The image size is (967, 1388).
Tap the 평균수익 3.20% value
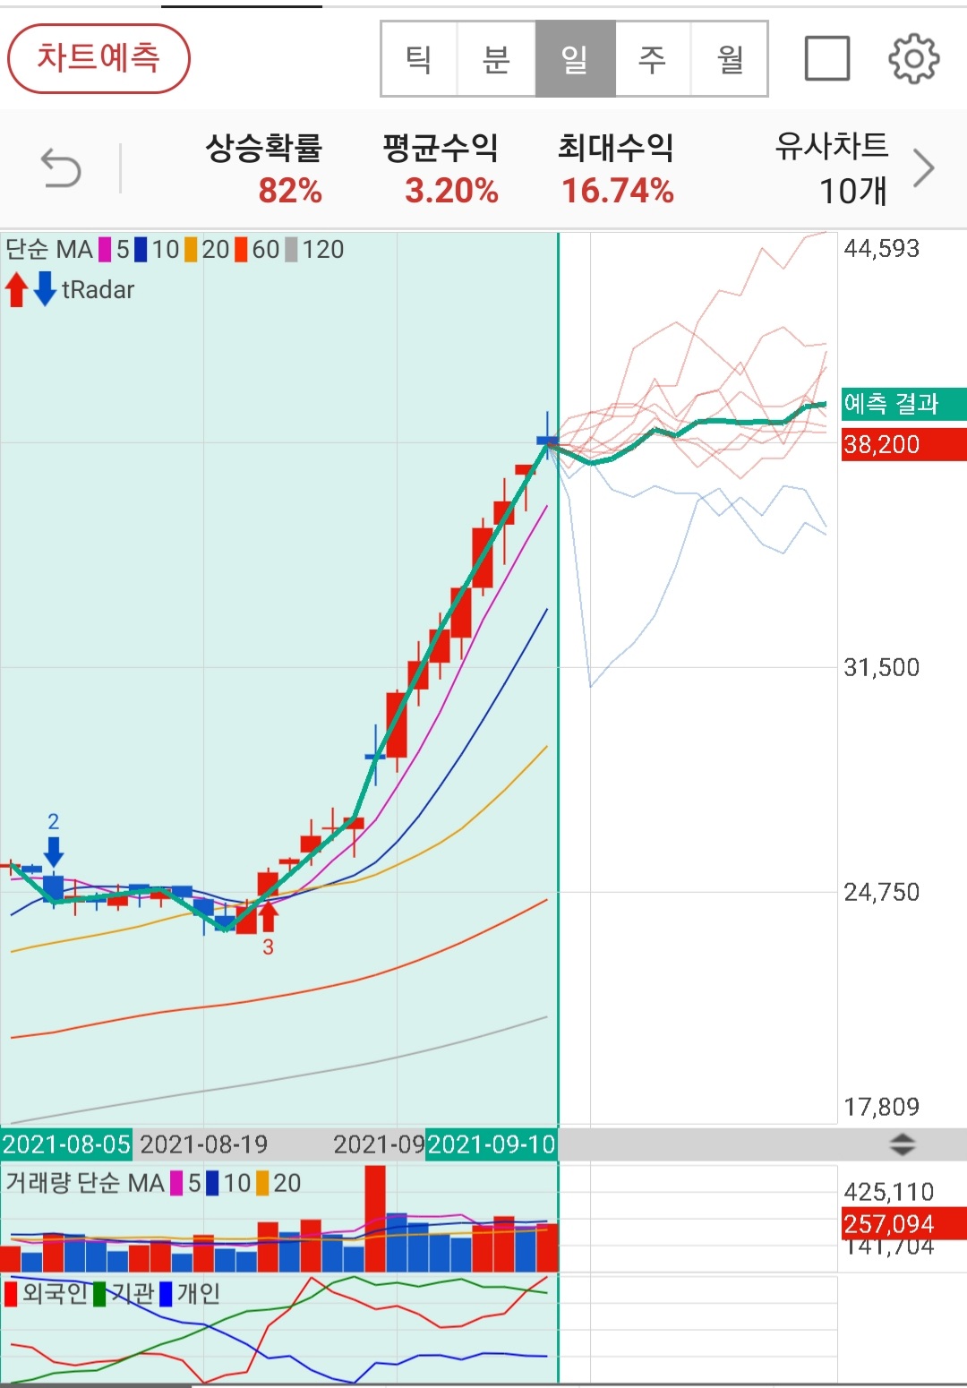pyautogui.click(x=451, y=191)
